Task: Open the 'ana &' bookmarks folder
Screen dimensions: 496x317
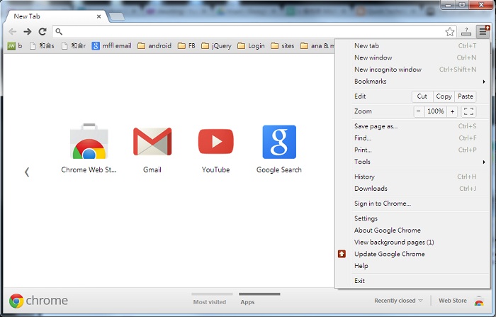Action: pos(317,46)
